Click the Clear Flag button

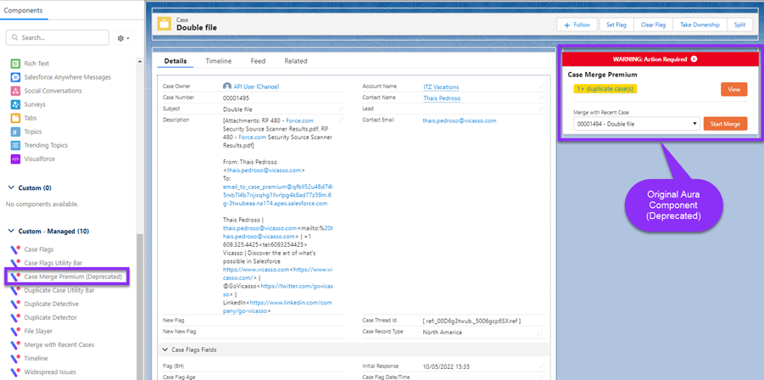tap(653, 25)
